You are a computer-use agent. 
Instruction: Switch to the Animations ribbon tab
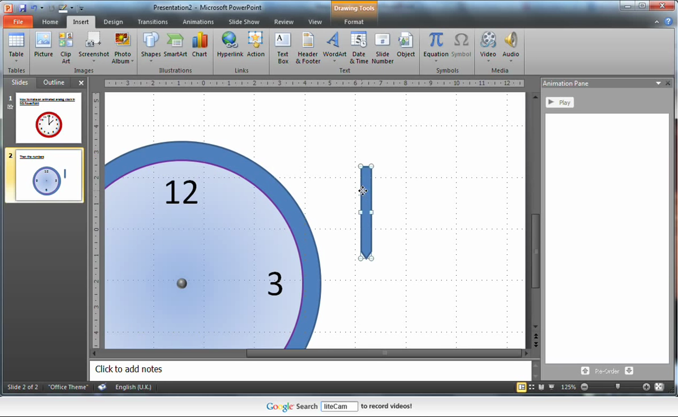(198, 21)
